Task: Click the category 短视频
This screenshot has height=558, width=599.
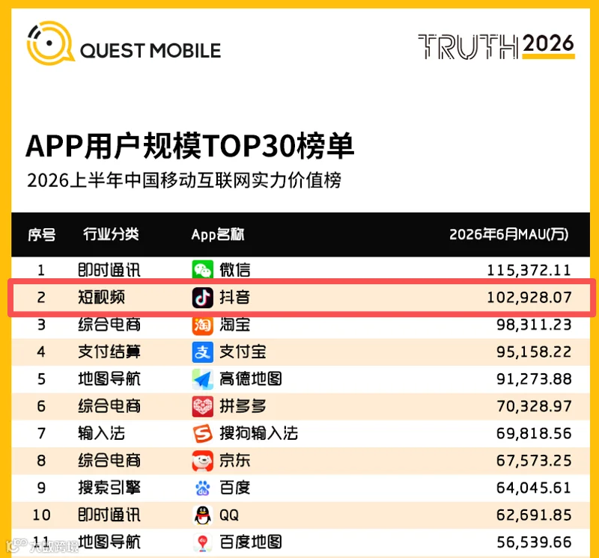Action: [x=101, y=297]
